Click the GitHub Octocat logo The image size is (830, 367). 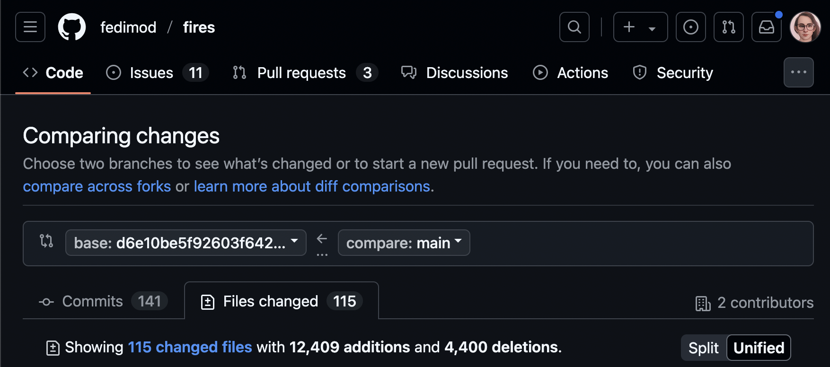72,27
